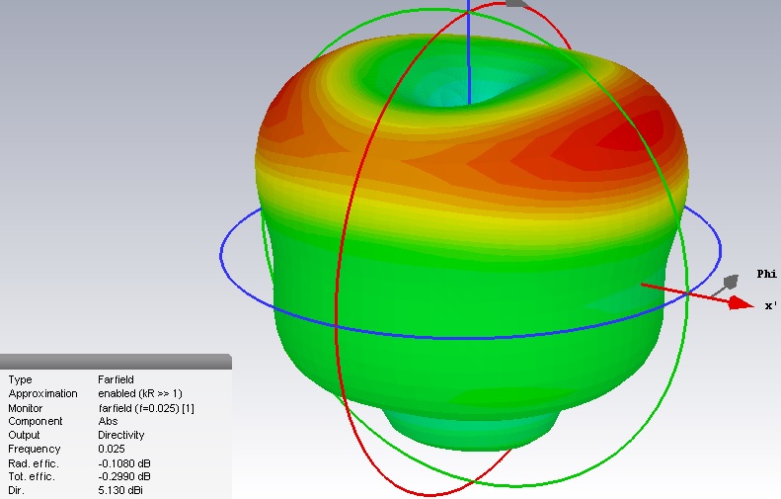Click the 'Frequency' label
Screen dimensions: 781x499
point(34,450)
